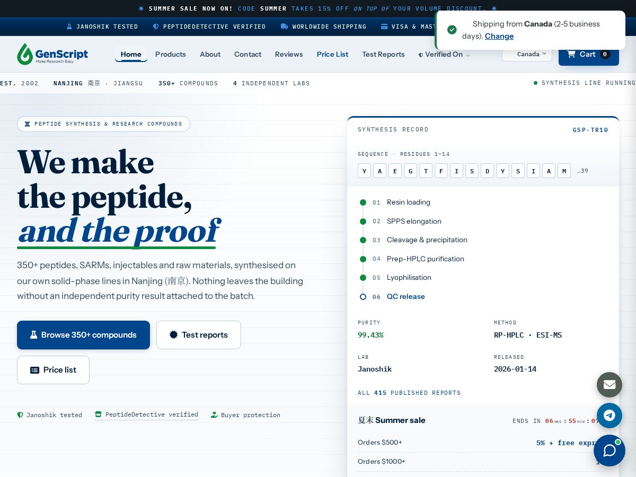Click the flask icon beside Janoshik Tested
This screenshot has height=477, width=636.
[x=69, y=26]
